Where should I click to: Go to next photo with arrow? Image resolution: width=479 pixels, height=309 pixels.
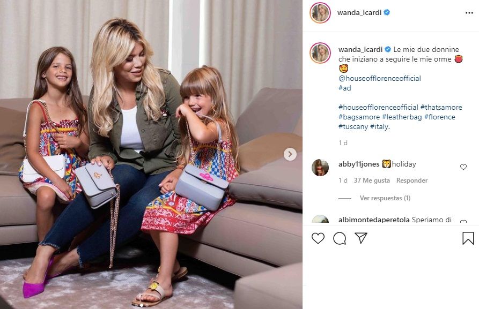290,154
